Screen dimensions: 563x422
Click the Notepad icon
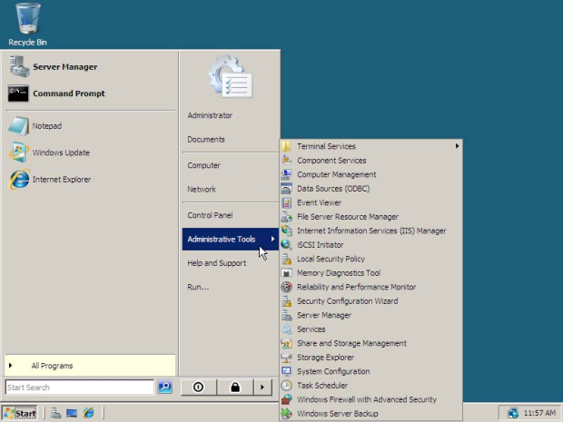click(18, 126)
